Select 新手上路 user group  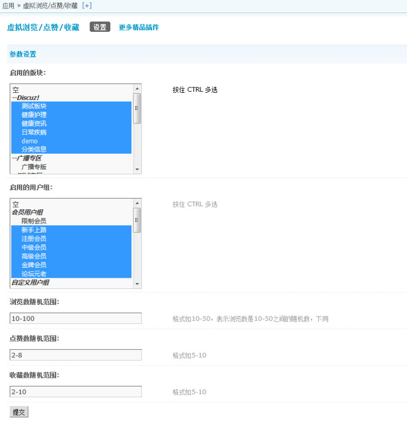pyautogui.click(x=71, y=230)
